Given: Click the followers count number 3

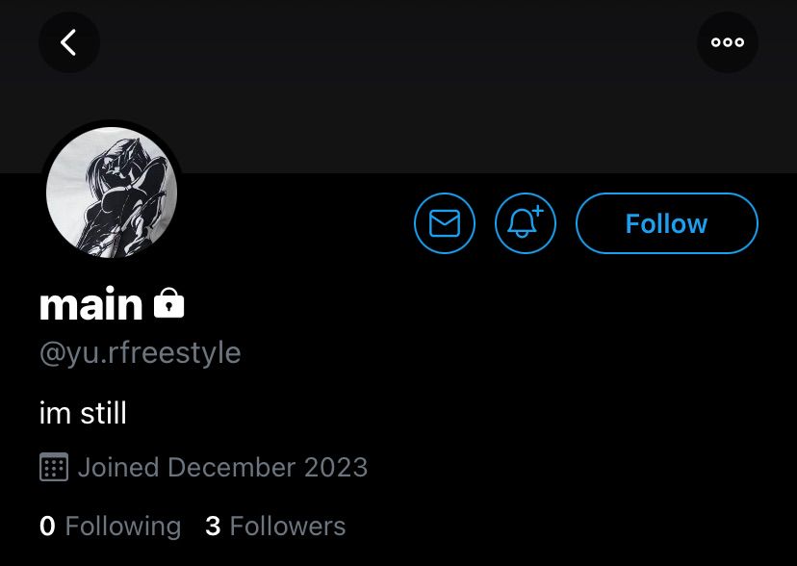Looking at the screenshot, I should [x=213, y=527].
